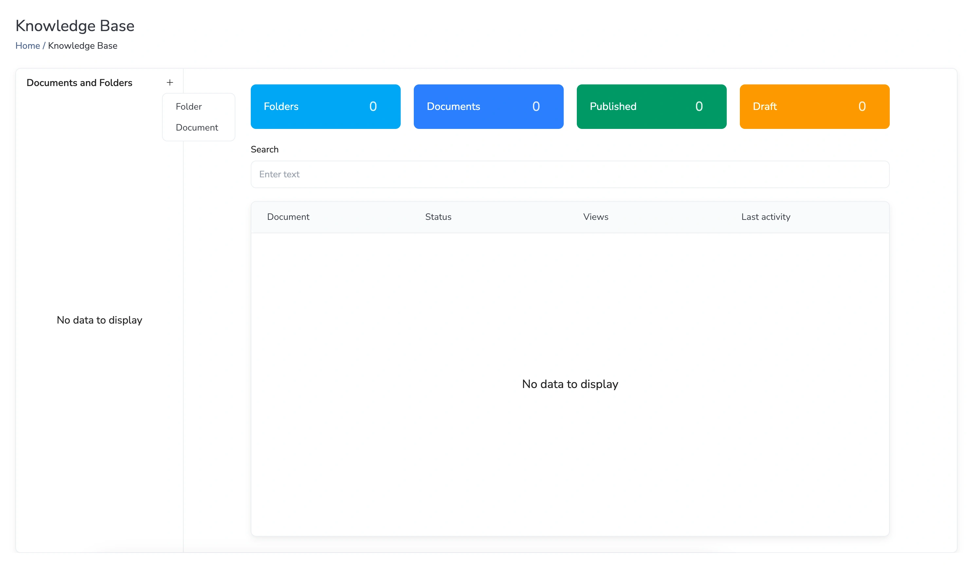Click the Search label above the input
The width and height of the screenshot is (968, 566).
[264, 149]
